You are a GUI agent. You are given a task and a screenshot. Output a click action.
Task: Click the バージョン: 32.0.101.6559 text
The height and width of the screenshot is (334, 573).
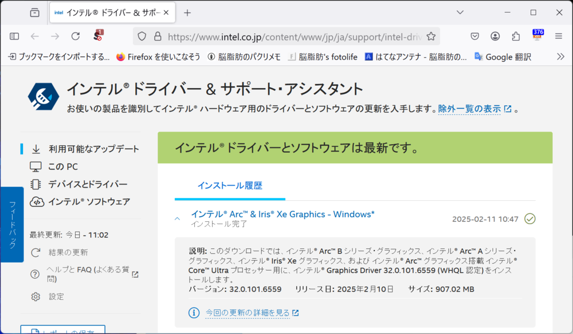coord(235,289)
